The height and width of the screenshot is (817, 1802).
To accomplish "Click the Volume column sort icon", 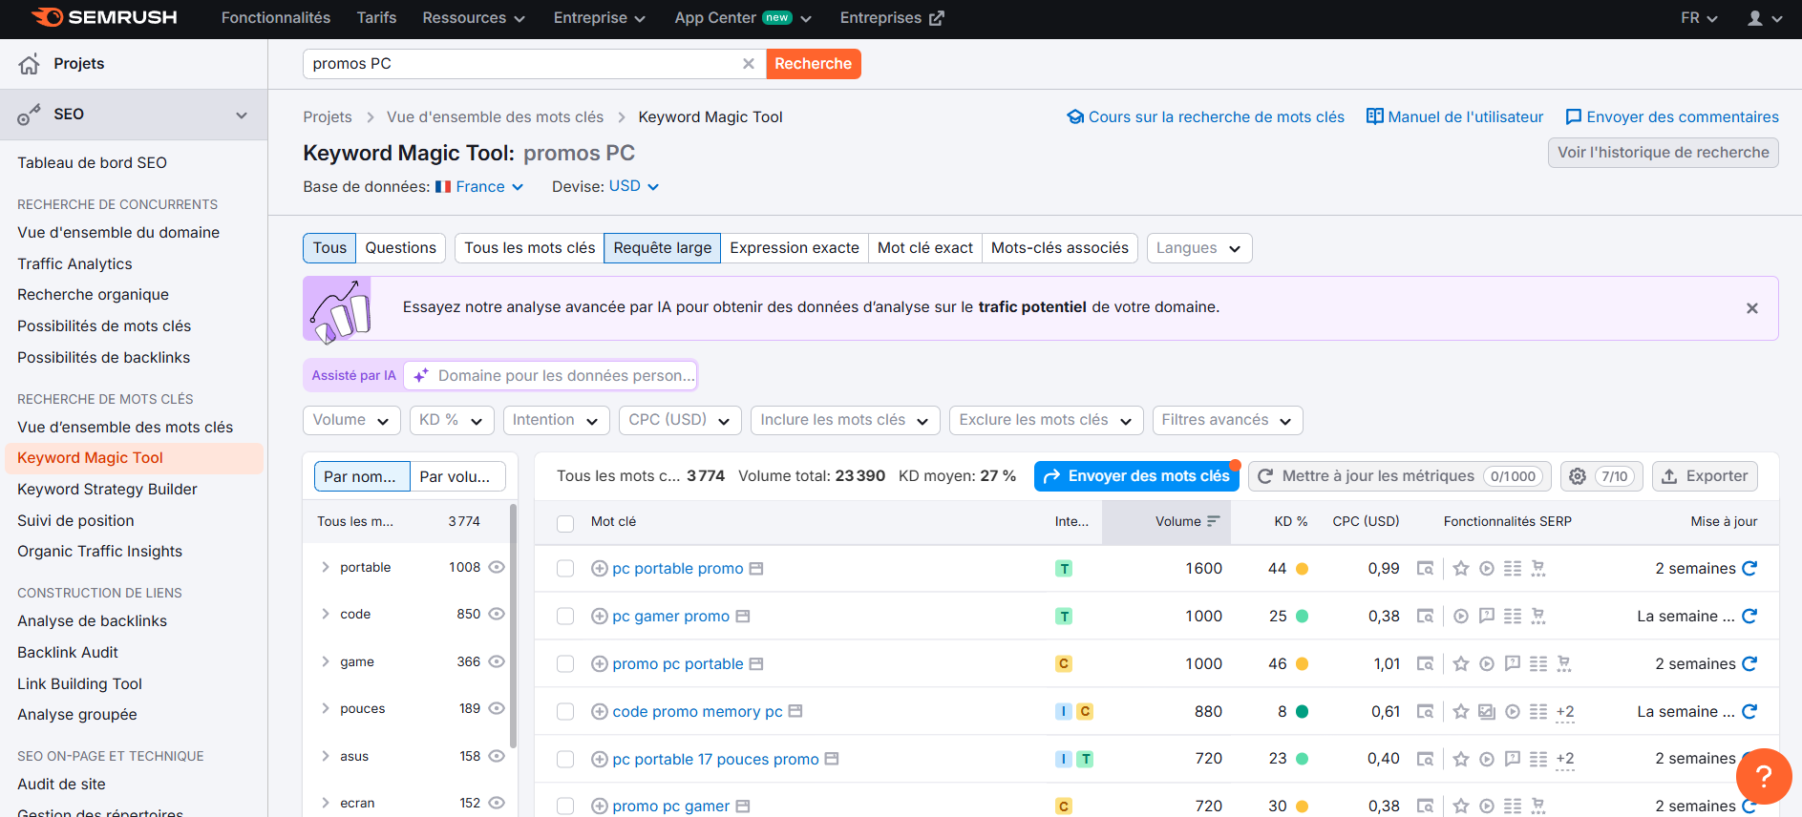I will [x=1214, y=521].
